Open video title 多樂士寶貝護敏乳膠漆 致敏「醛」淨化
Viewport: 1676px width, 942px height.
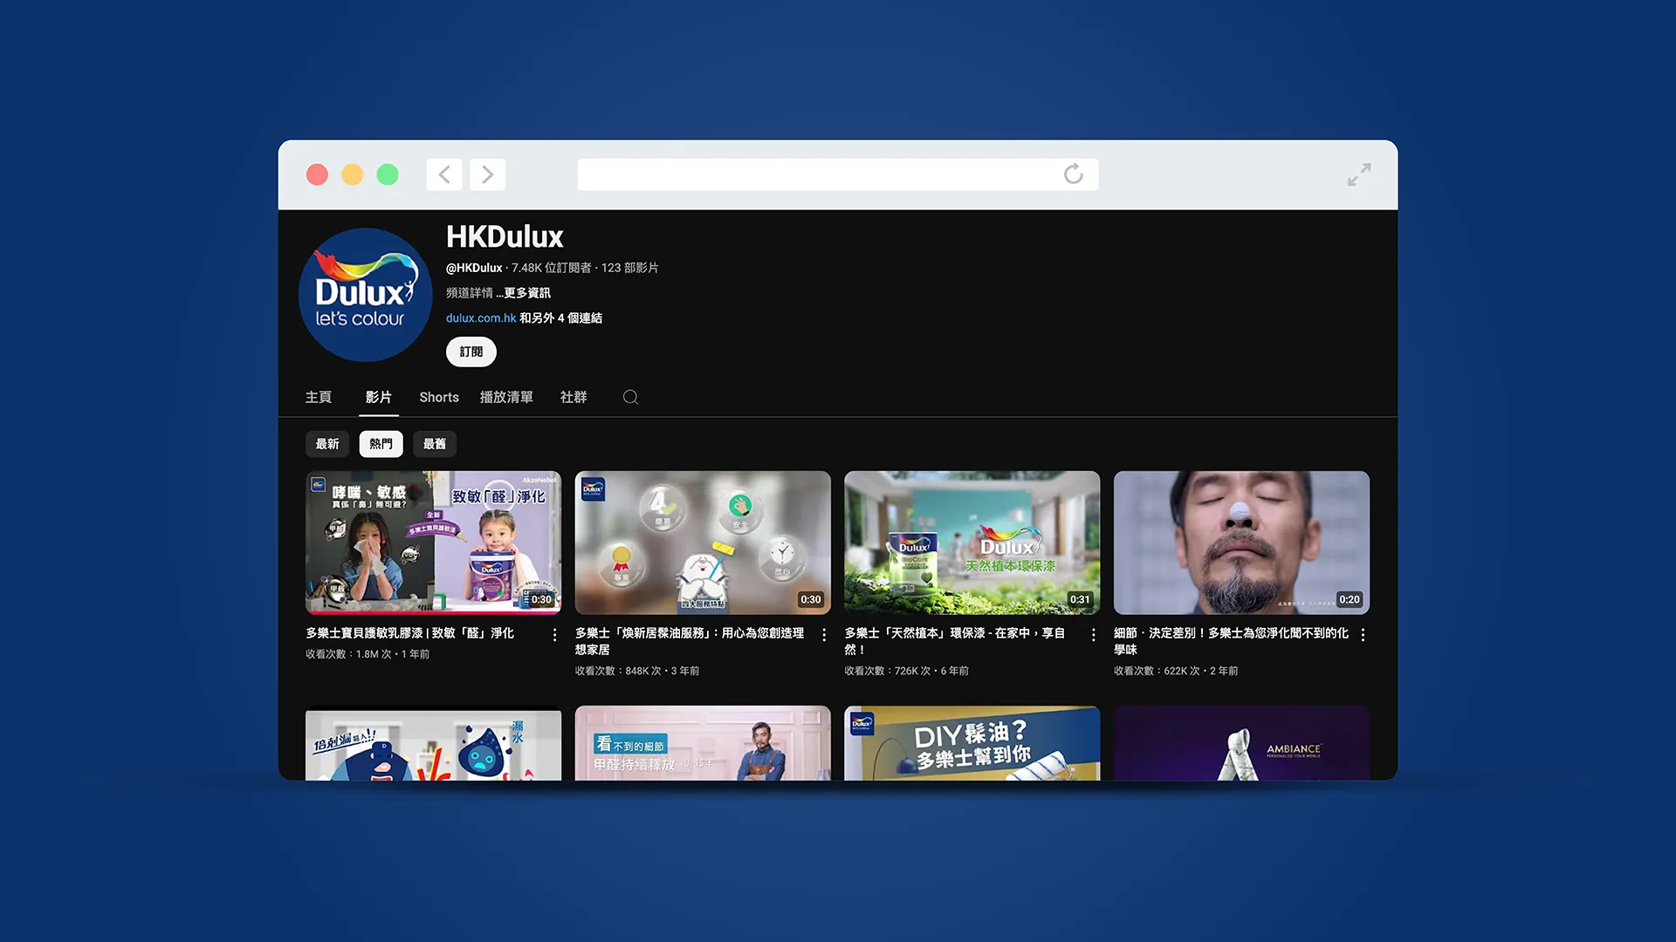(x=409, y=633)
